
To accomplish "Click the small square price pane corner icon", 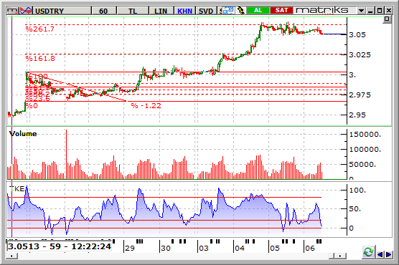I will [x=387, y=19].
